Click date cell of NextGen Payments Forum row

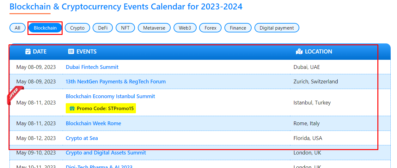pos(36,81)
